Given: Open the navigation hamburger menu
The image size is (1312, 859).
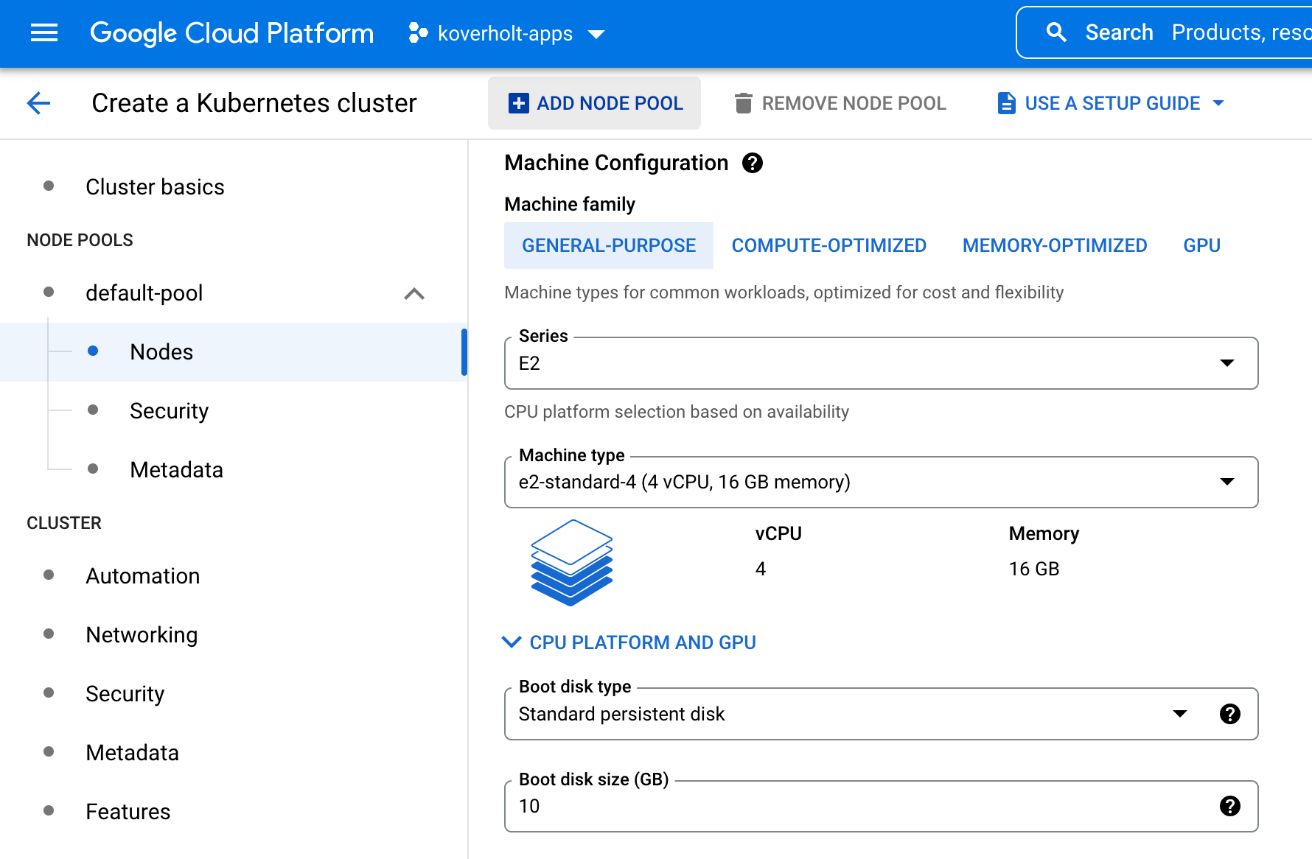Looking at the screenshot, I should pyautogui.click(x=43, y=32).
